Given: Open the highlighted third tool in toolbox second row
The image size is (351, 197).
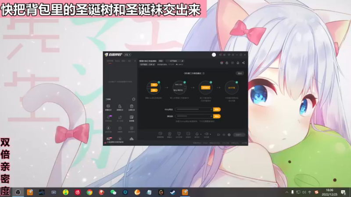Looking at the screenshot, I should 132,118.
